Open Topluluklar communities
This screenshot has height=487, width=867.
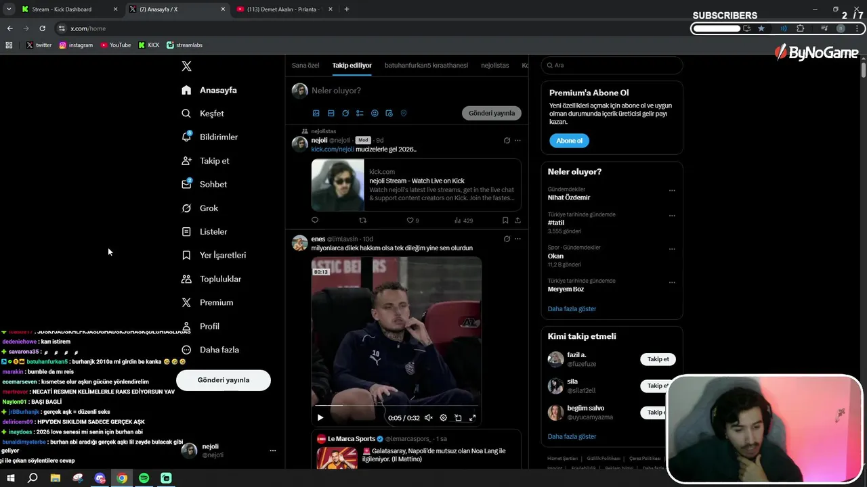(x=211, y=279)
